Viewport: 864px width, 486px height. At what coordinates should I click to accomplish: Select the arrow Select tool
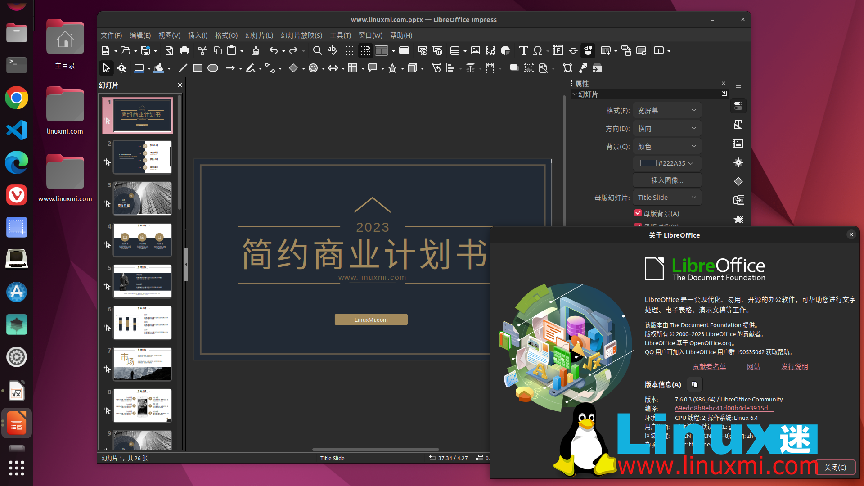(x=106, y=68)
